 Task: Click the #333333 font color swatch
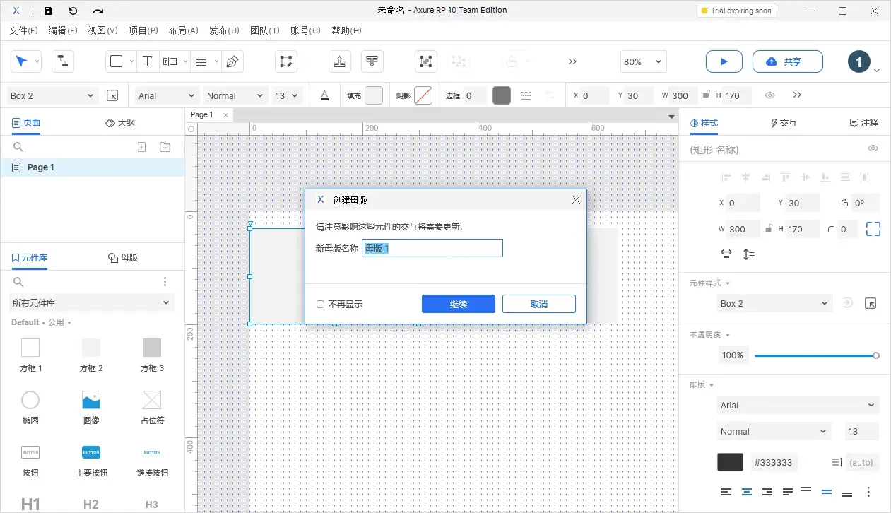pyautogui.click(x=730, y=462)
